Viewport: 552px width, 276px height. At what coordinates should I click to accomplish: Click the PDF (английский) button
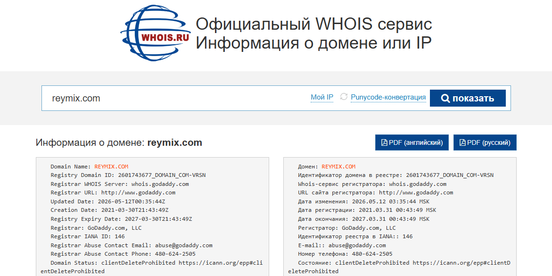coord(412,142)
